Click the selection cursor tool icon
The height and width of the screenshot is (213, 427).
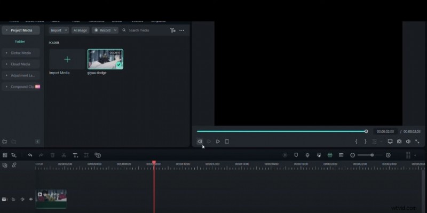point(14,155)
